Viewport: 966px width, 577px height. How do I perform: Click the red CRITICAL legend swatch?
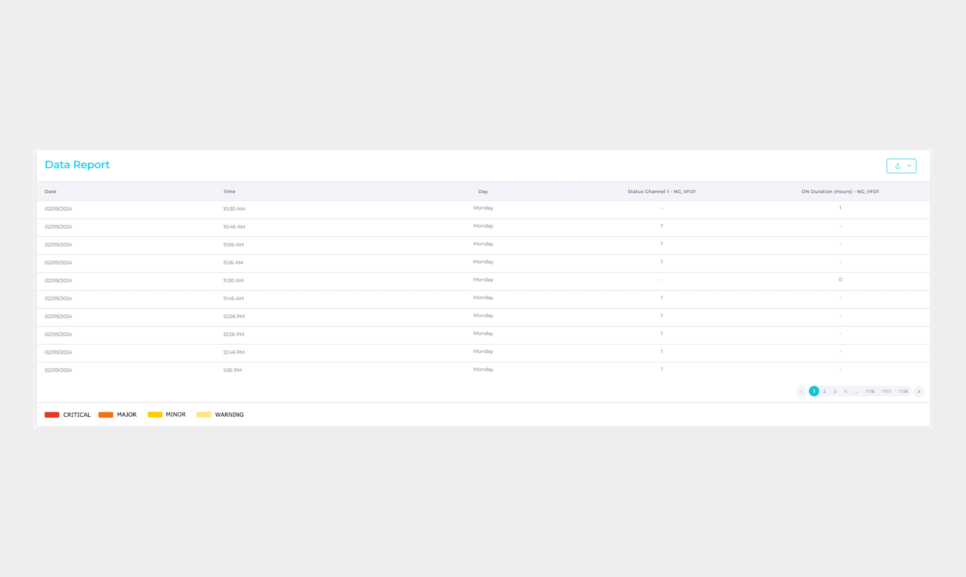52,415
